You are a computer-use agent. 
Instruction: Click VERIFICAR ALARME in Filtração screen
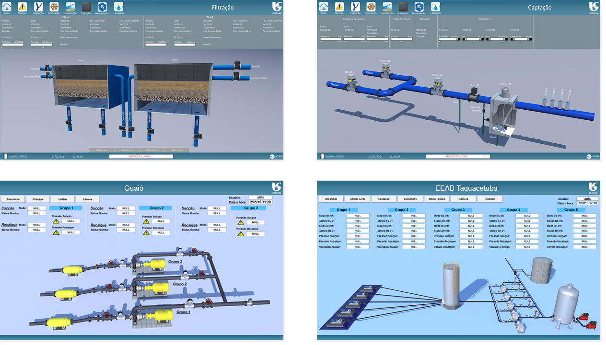coord(141,156)
